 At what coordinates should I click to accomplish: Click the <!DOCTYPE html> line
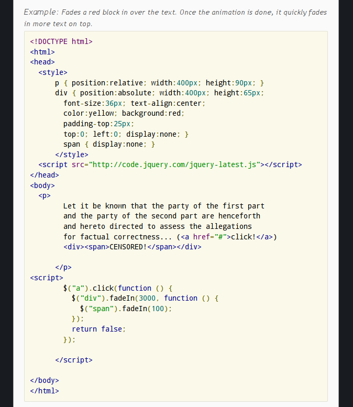pyautogui.click(x=61, y=41)
